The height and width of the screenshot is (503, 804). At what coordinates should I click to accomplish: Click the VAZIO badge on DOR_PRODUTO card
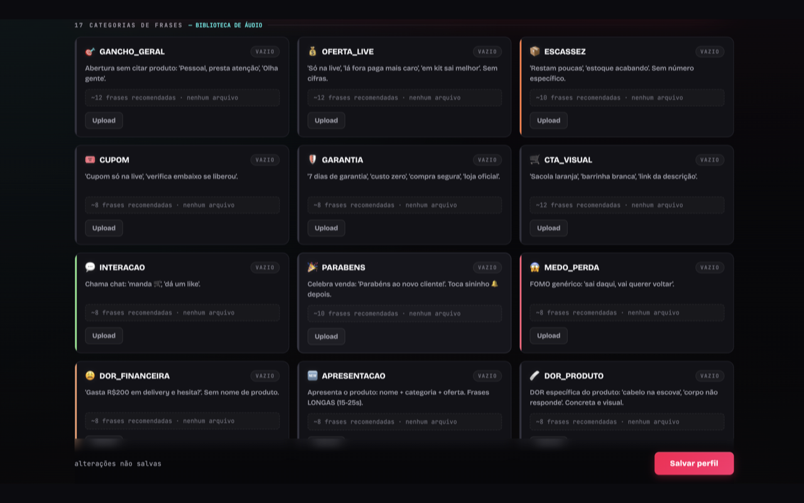710,375
